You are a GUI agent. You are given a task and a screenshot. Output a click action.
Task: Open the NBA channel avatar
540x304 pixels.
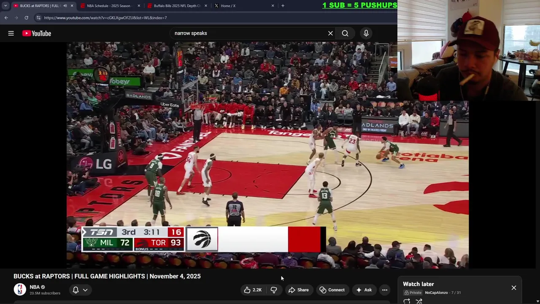point(20,289)
